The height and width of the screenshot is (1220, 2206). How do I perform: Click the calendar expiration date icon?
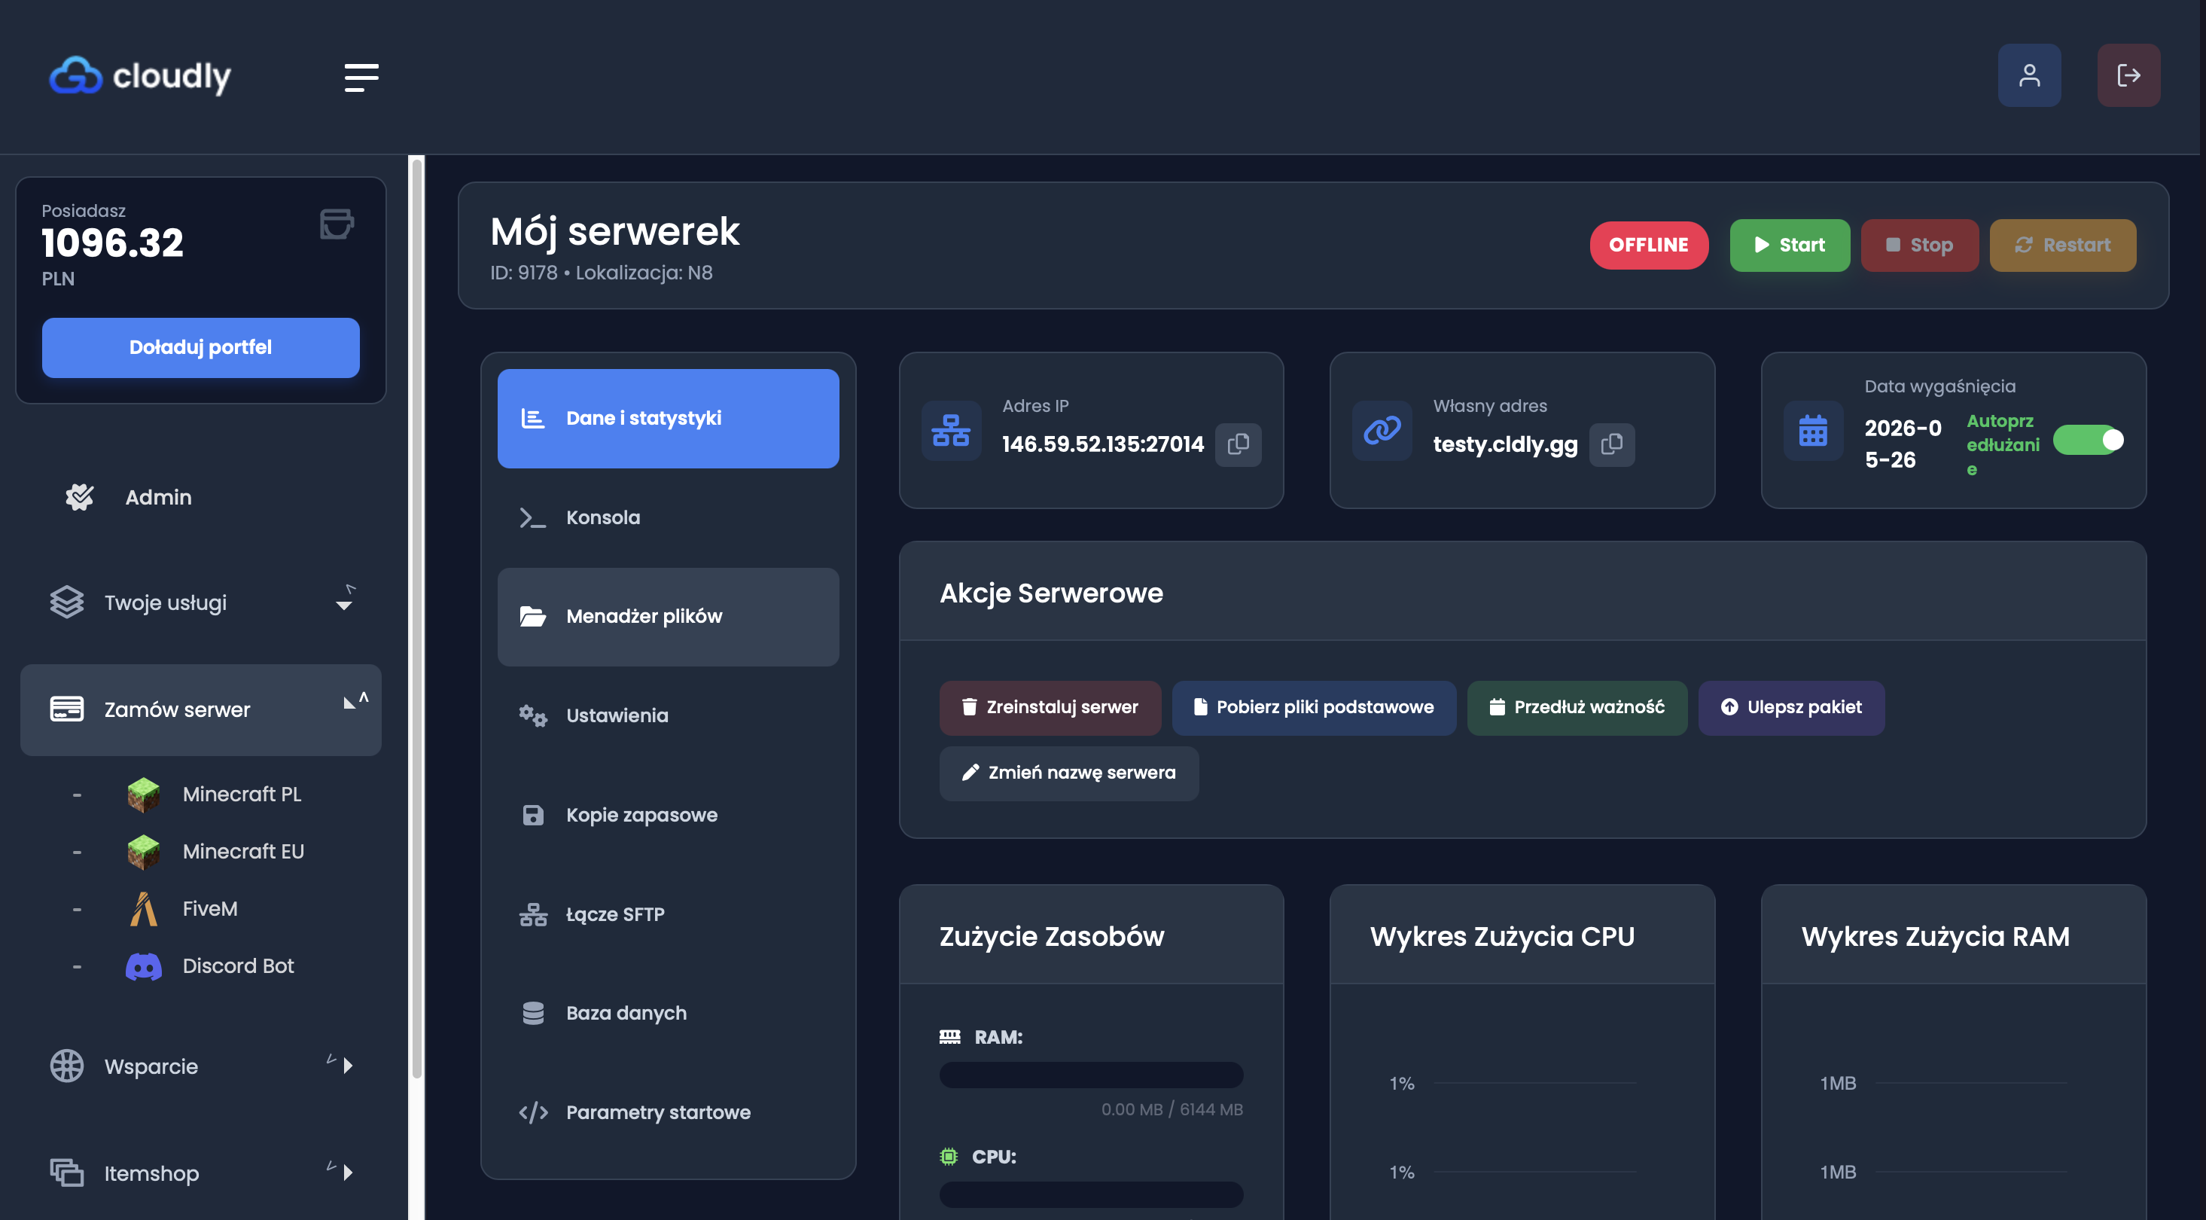pyautogui.click(x=1812, y=430)
